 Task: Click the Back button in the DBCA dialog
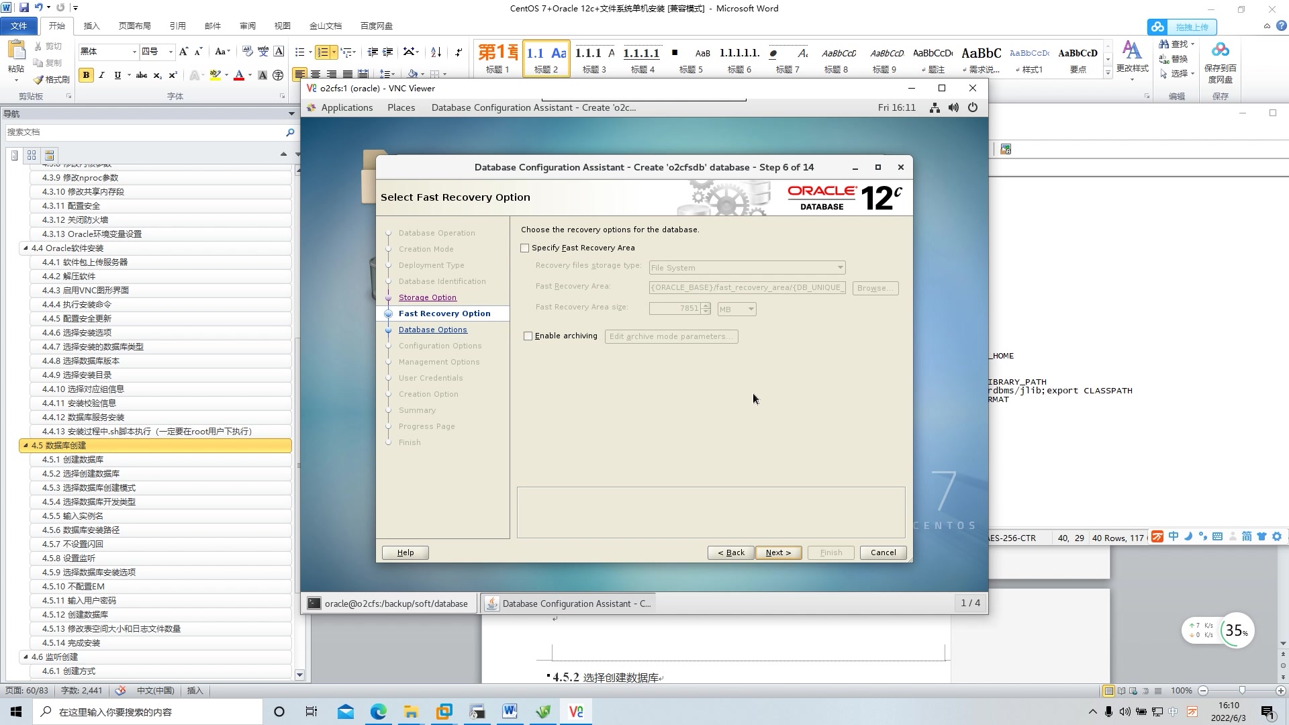click(731, 553)
